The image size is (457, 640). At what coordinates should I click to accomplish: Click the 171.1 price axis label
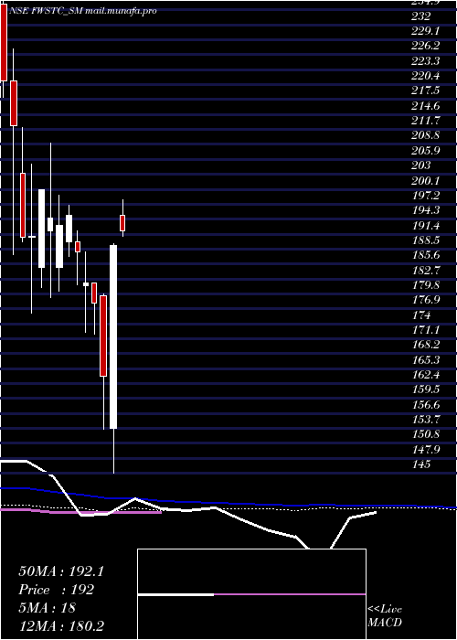tap(425, 330)
